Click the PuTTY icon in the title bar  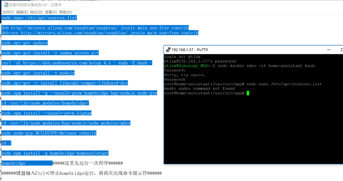click(168, 50)
